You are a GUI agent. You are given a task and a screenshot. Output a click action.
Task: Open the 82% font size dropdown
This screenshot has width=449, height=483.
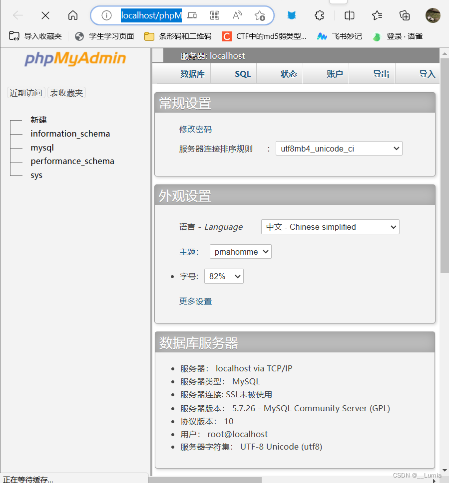224,276
